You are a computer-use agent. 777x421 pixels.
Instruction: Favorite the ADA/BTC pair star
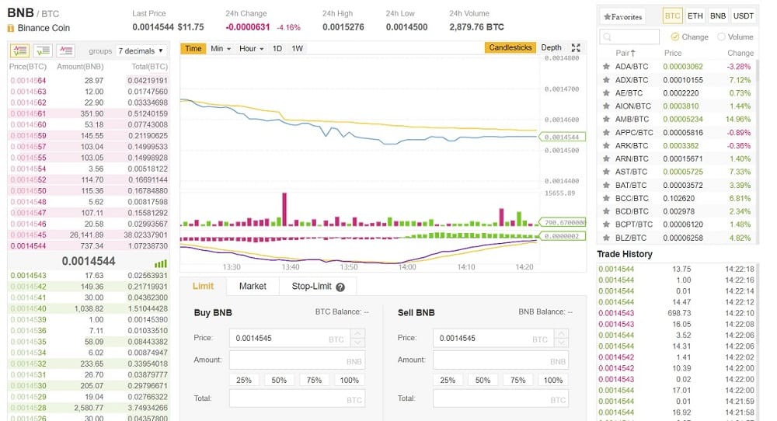[x=605, y=66]
